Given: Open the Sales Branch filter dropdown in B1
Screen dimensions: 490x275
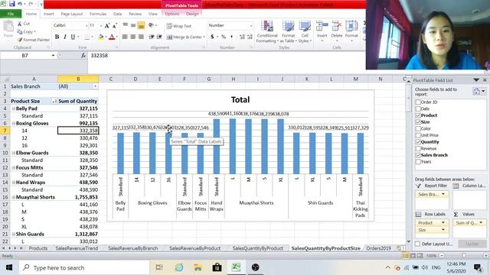Looking at the screenshot, I should click(x=95, y=86).
